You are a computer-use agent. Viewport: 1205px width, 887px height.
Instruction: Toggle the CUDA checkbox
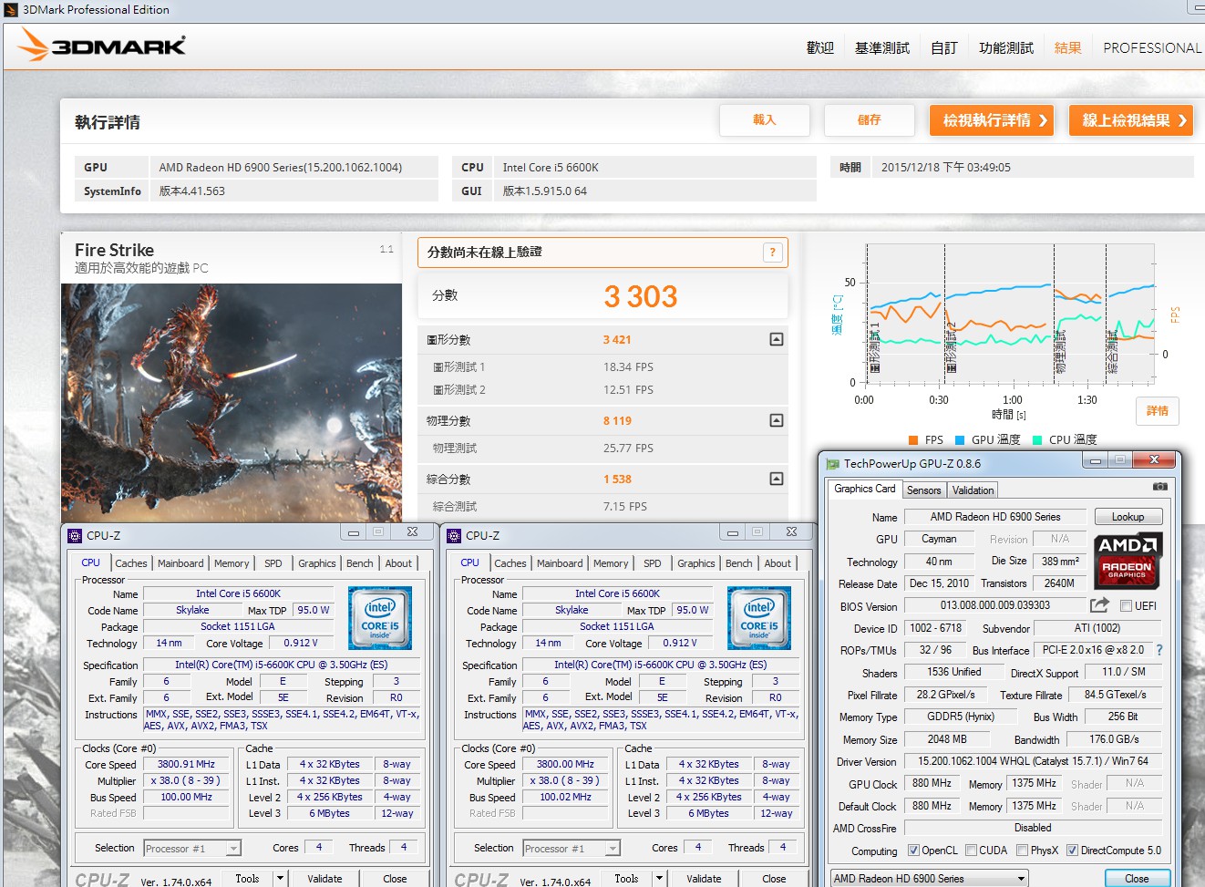[972, 851]
